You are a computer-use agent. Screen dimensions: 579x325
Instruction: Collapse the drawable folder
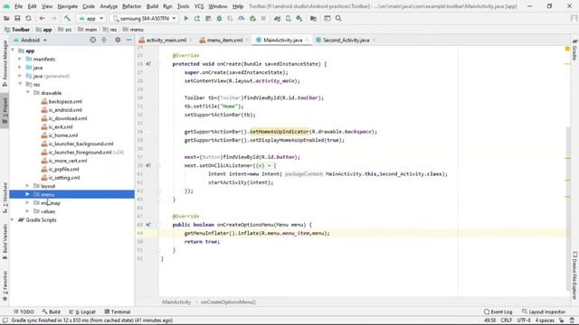pos(28,93)
